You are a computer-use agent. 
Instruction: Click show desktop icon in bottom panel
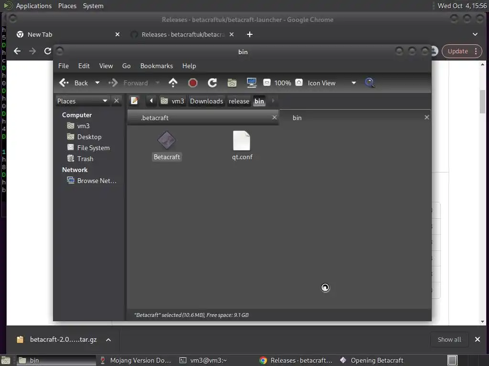(6, 360)
